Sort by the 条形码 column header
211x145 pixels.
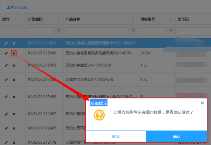184,19
